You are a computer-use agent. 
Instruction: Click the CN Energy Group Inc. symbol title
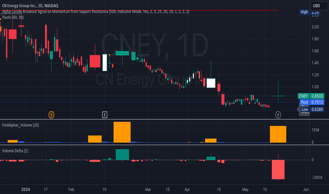point(30,6)
